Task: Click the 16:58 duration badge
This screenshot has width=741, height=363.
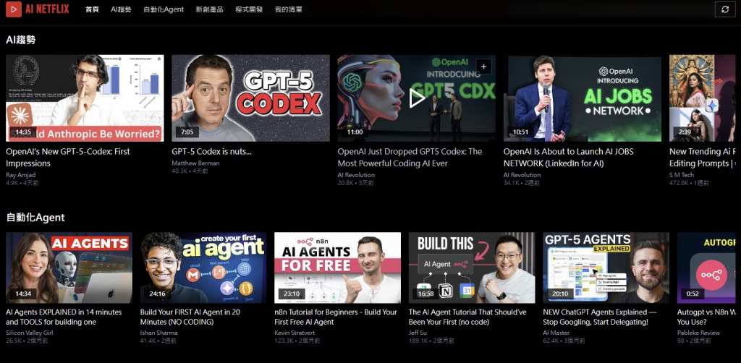Action: [425, 294]
